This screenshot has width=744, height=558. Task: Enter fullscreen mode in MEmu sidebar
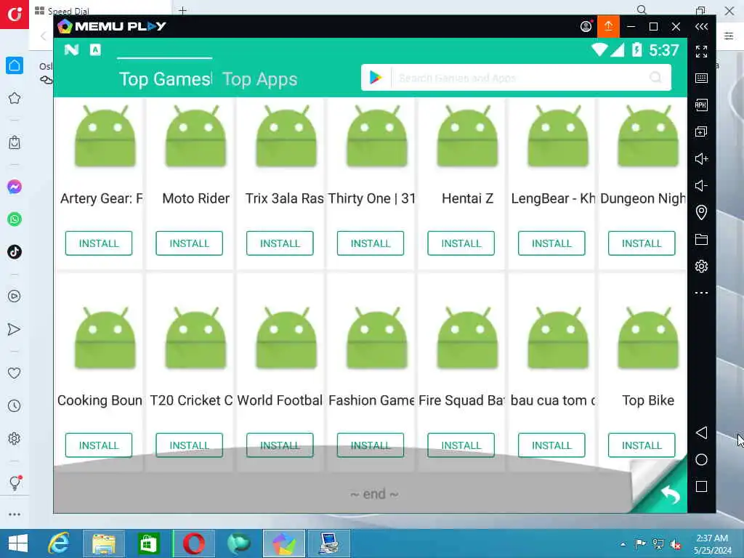701,52
